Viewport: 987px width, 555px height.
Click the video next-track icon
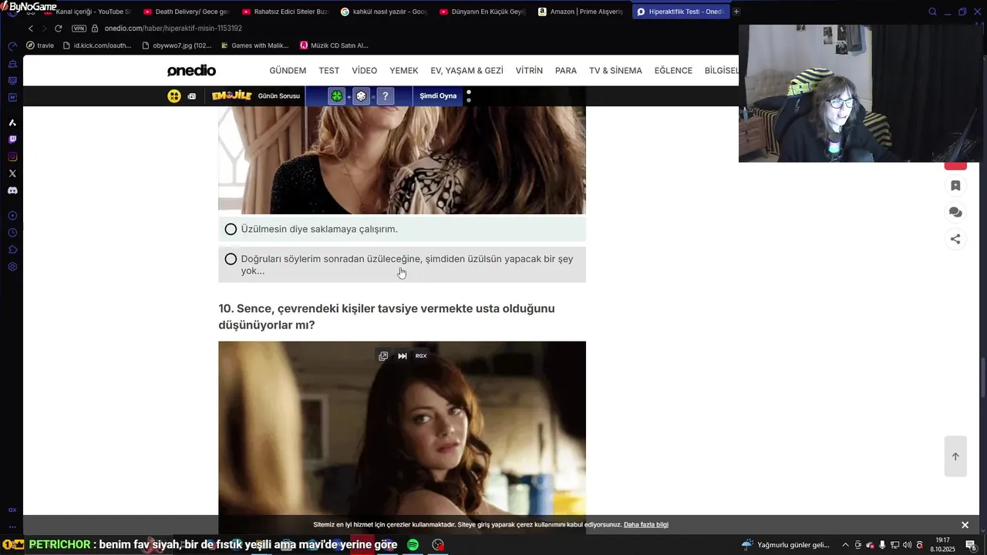coord(403,356)
